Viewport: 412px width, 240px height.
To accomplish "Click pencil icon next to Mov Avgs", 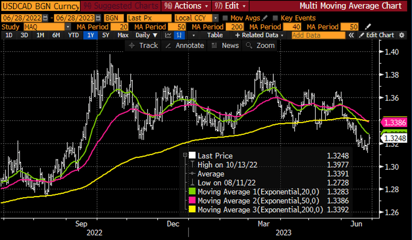I will point(264,18).
